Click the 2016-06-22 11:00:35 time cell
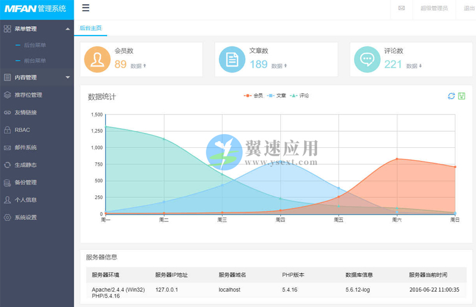 pyautogui.click(x=434, y=290)
